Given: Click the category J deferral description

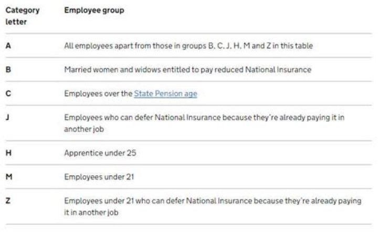Looking at the screenshot, I should pos(204,123).
